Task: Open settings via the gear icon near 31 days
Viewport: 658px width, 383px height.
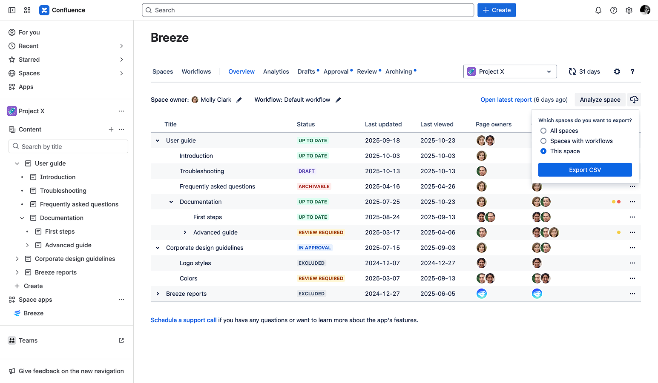Action: click(617, 71)
